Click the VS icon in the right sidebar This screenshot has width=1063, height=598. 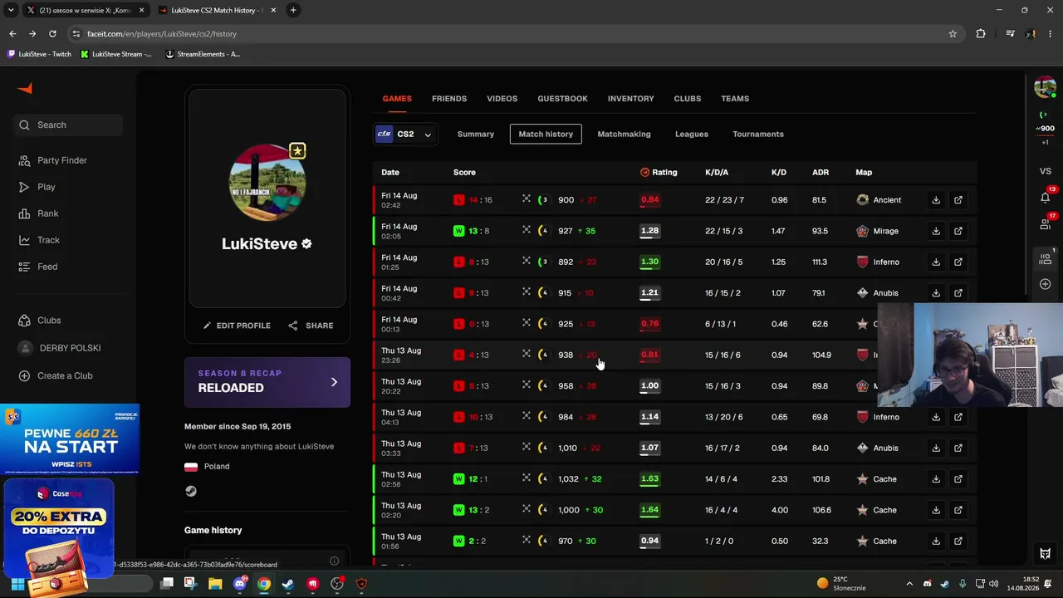pyautogui.click(x=1045, y=171)
